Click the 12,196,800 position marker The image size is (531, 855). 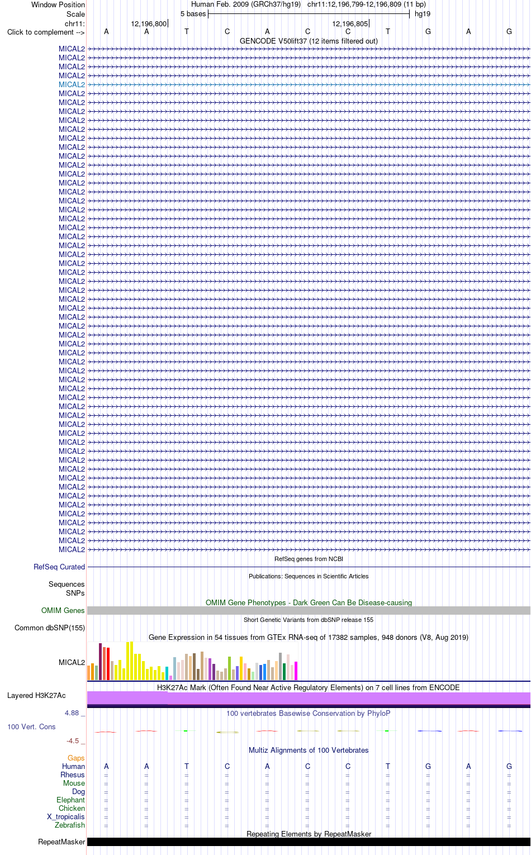[x=149, y=23]
